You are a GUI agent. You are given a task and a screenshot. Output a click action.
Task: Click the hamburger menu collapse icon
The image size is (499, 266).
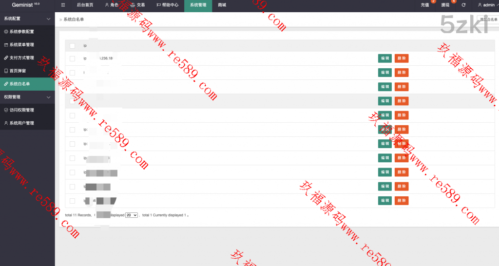[x=63, y=5]
